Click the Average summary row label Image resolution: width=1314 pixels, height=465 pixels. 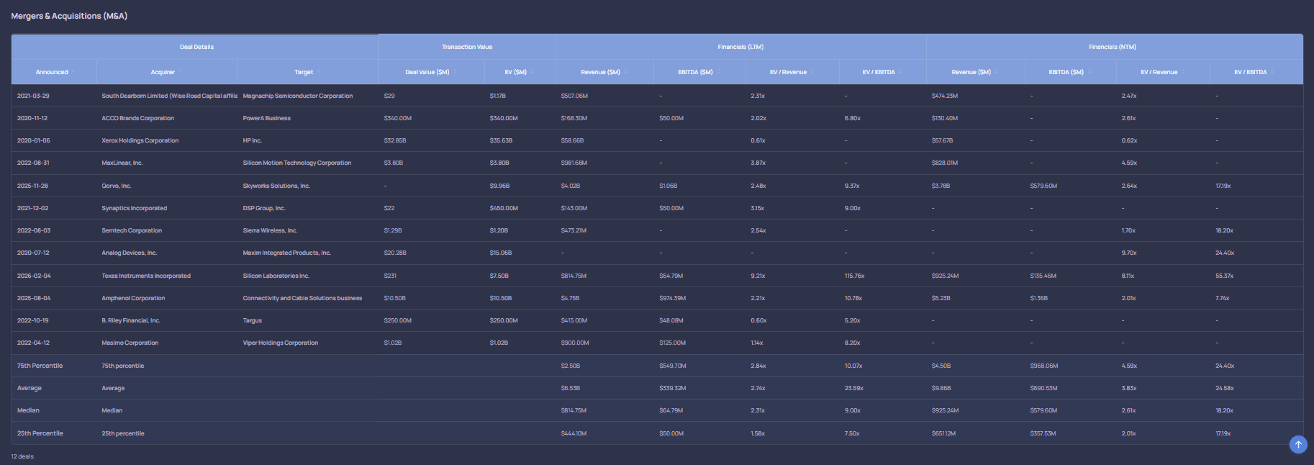[30, 388]
